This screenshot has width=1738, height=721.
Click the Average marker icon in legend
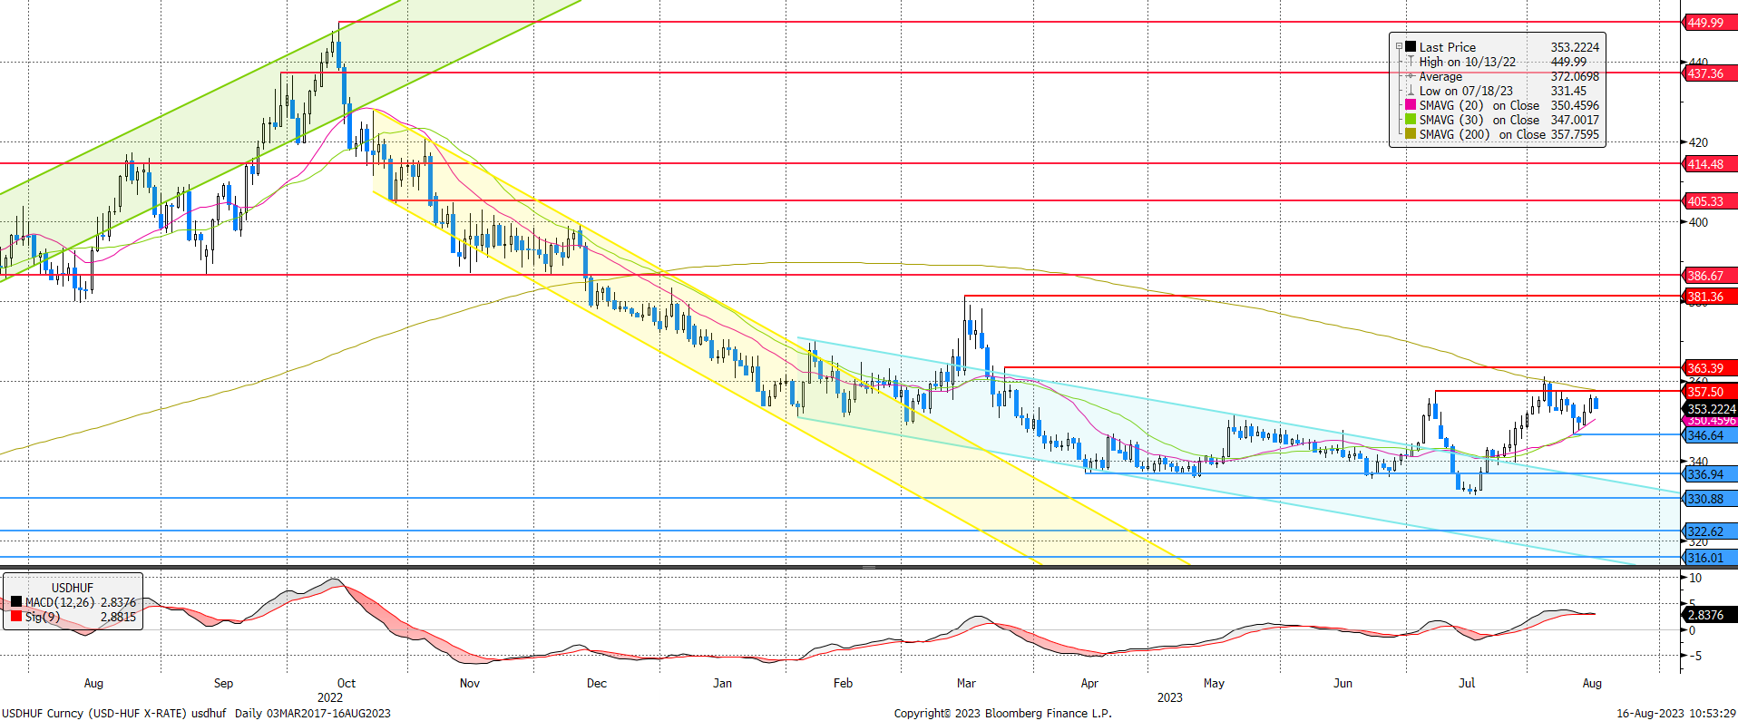[x=1411, y=76]
